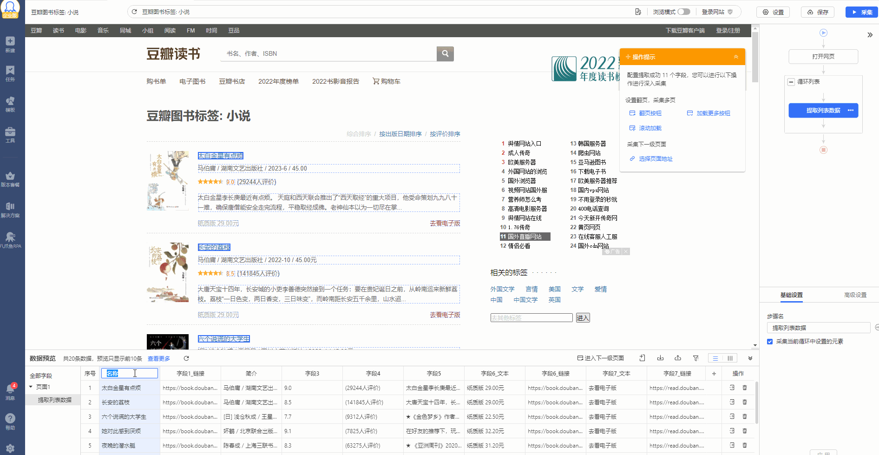
Task: Collapse the 循环列表 loop block with minus box
Action: click(791, 82)
